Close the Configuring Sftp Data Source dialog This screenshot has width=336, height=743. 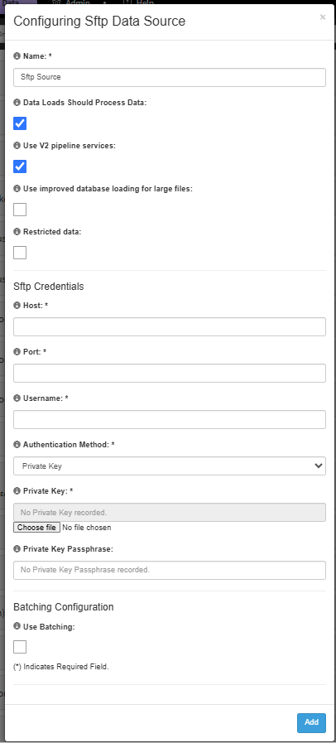point(323,17)
